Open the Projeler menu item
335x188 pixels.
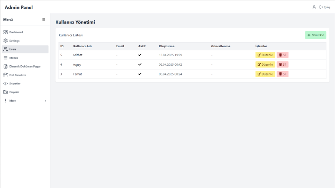click(25, 92)
